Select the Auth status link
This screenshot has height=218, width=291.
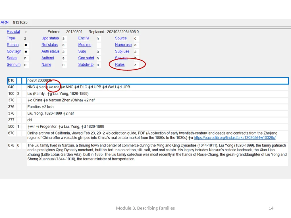(51, 51)
